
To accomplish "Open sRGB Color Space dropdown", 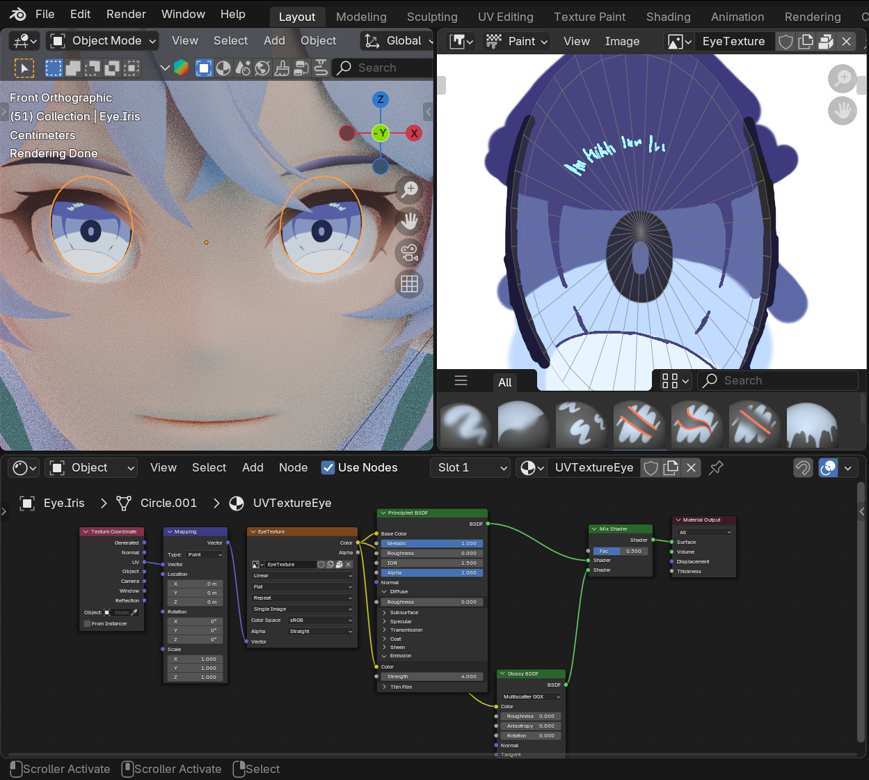I will [321, 620].
